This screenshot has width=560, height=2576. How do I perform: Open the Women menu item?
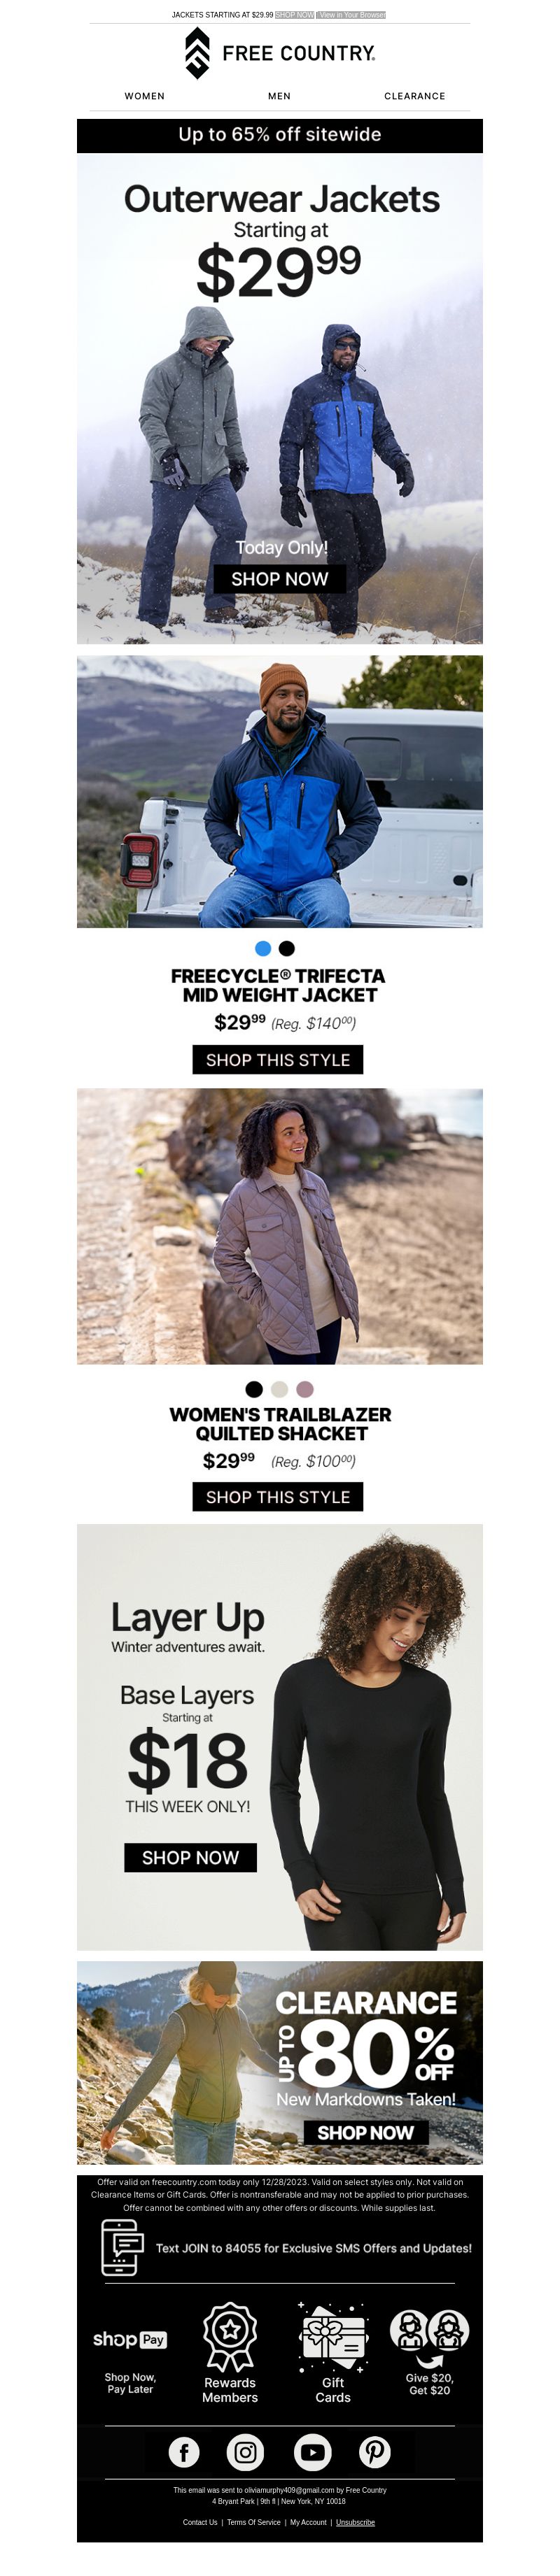(145, 96)
